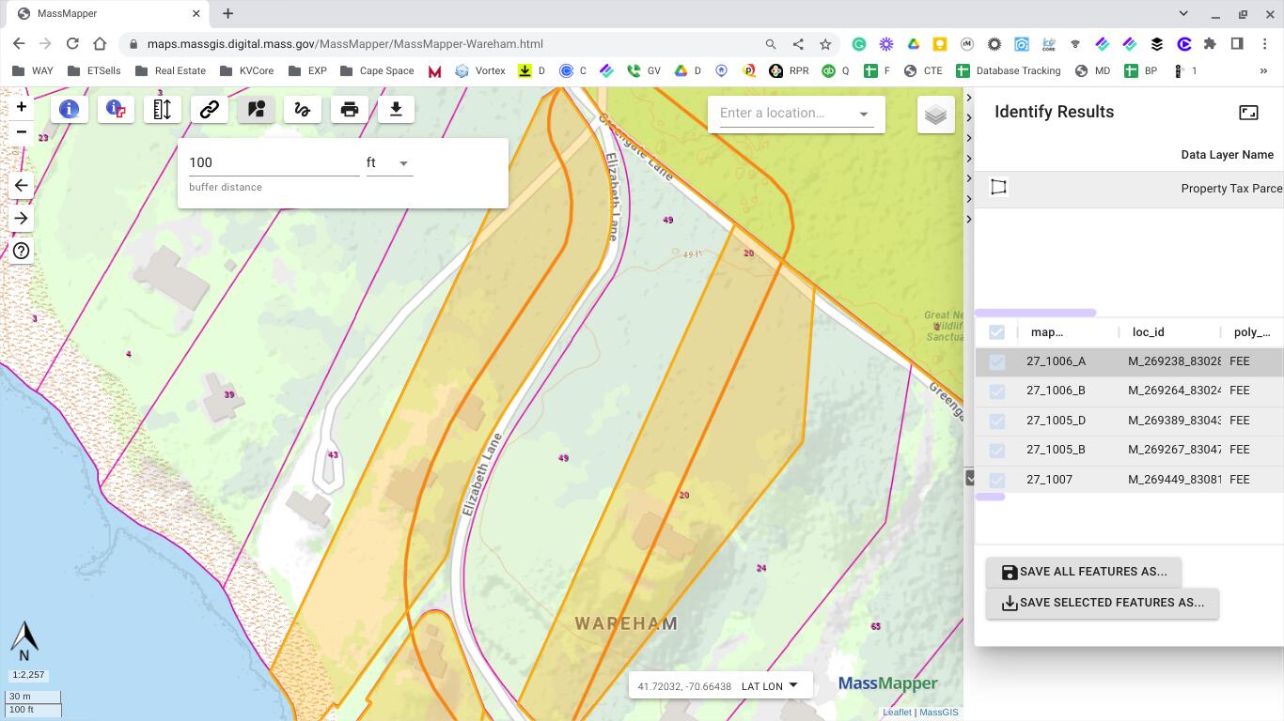Toggle the select-all header checkbox

tap(997, 331)
